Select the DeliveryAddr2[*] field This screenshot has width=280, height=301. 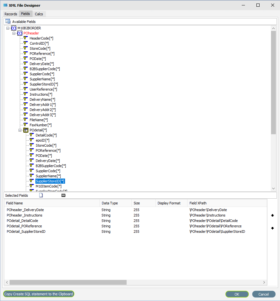43,110
